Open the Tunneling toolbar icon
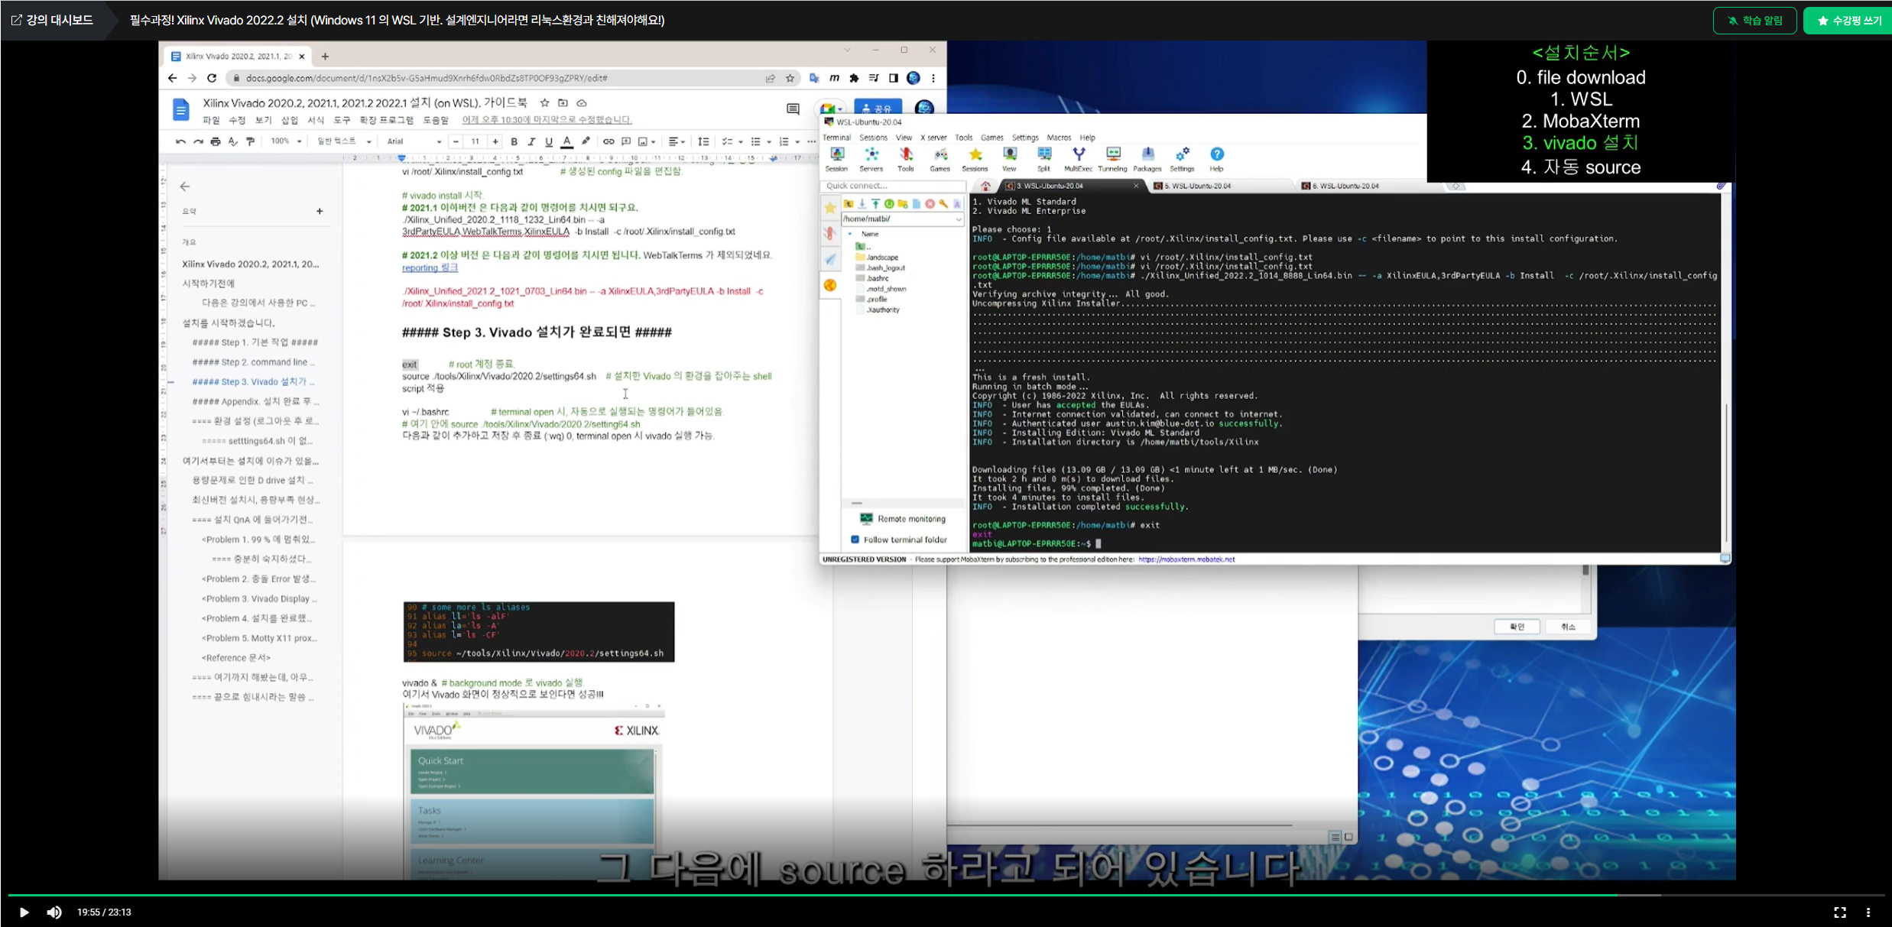Viewport: 1892px width, 927px height. point(1113,159)
